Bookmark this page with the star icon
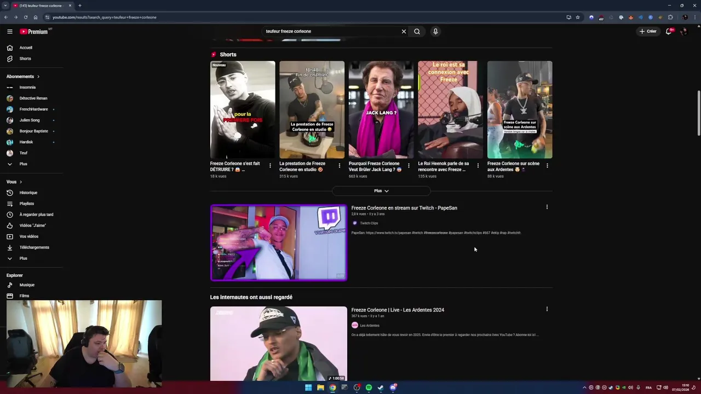This screenshot has height=394, width=701. pyautogui.click(x=578, y=17)
